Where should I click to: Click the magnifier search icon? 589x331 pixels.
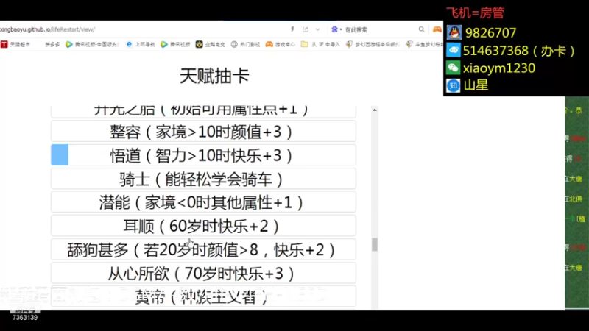[421, 29]
